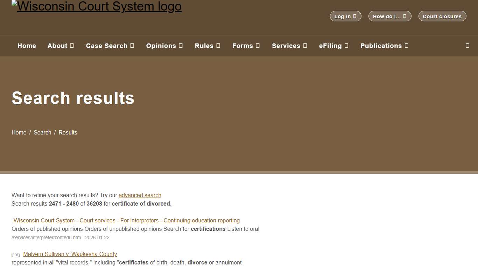Expand the About dropdown menu

pos(61,46)
